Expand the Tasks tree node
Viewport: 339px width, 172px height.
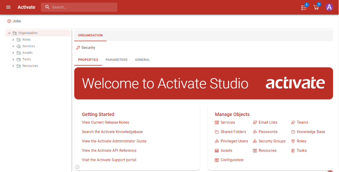13,60
